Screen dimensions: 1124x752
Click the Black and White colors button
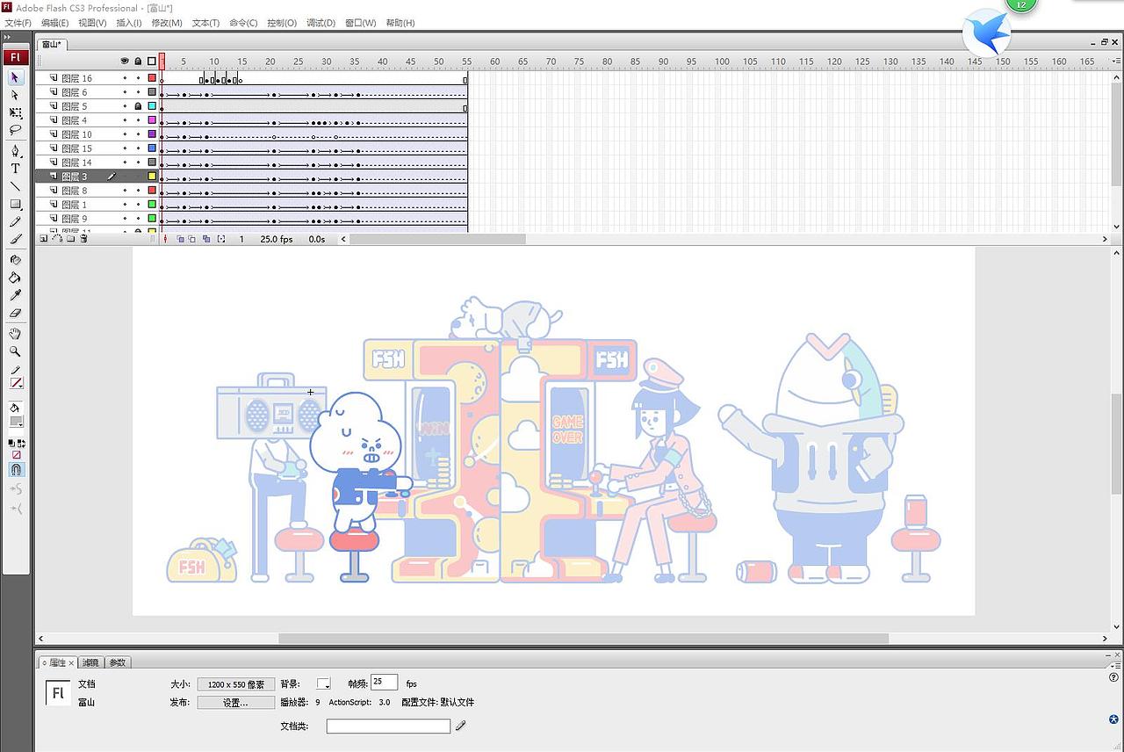11,444
